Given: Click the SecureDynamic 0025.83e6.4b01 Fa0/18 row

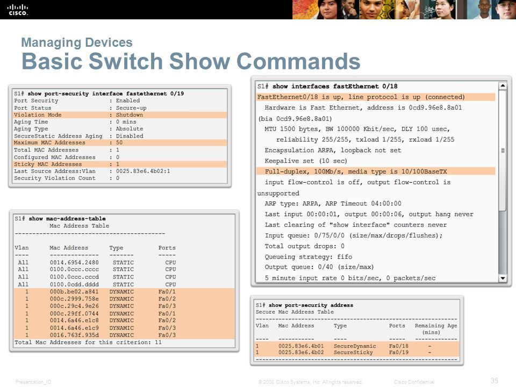Looking at the screenshot, I should tap(357, 346).
